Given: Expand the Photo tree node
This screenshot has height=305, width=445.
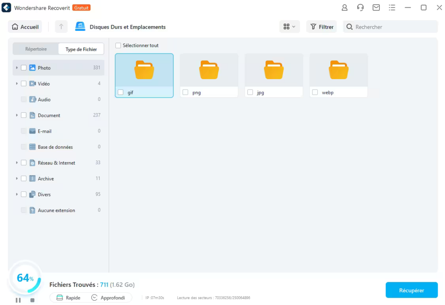Looking at the screenshot, I should [17, 68].
